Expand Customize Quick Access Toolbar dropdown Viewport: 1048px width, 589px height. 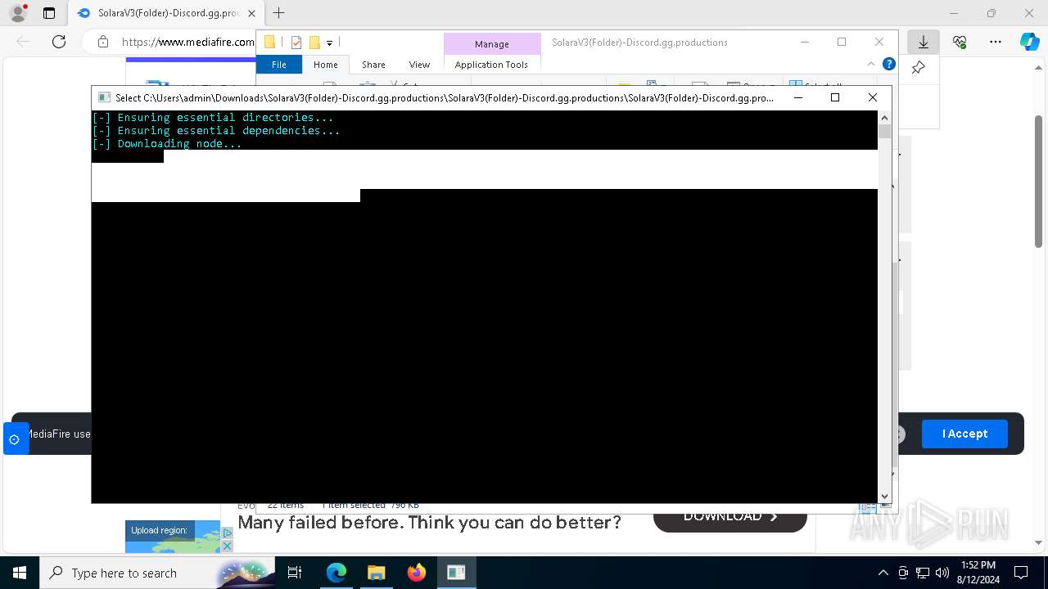tap(329, 43)
